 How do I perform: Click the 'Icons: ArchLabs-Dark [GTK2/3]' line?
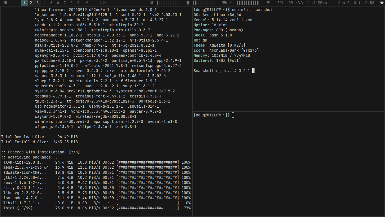pos(226,51)
